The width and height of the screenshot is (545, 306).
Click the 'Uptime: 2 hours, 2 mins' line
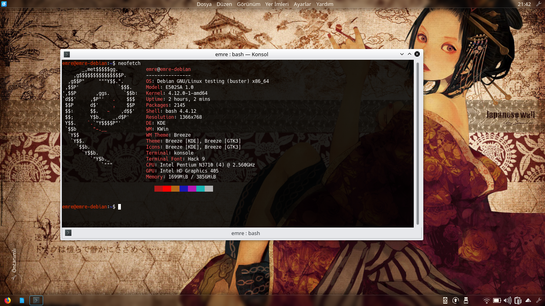[x=178, y=99]
